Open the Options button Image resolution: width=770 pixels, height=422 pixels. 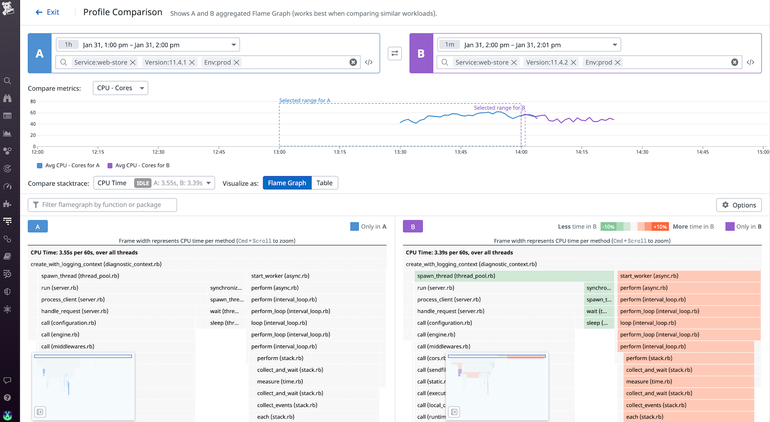pos(739,205)
